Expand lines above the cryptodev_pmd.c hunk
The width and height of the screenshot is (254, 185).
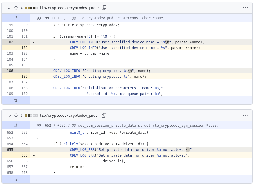(16, 18)
